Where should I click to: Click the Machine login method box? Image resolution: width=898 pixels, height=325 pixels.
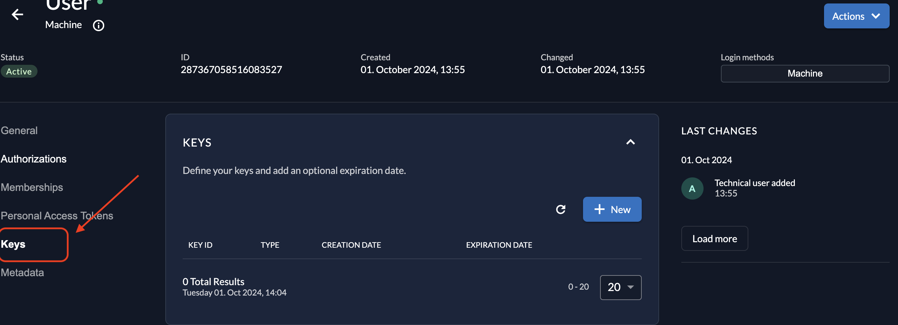pyautogui.click(x=805, y=73)
